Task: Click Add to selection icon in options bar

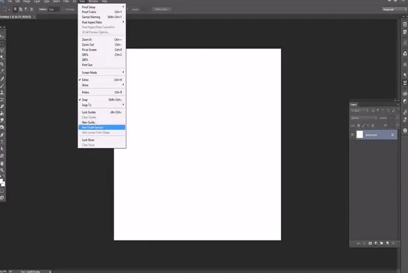Action: [x=20, y=9]
